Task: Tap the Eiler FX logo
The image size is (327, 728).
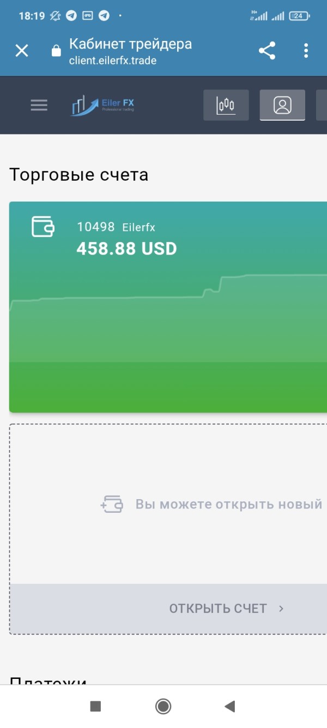Action: (x=102, y=105)
